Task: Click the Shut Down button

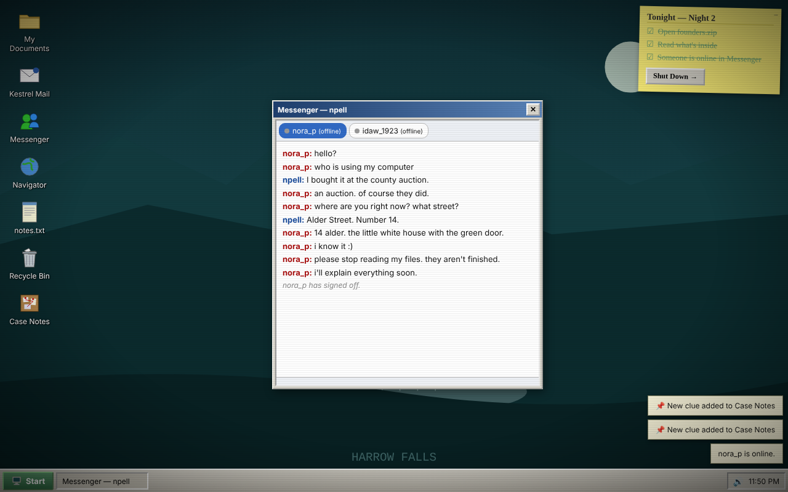Action: [x=675, y=77]
